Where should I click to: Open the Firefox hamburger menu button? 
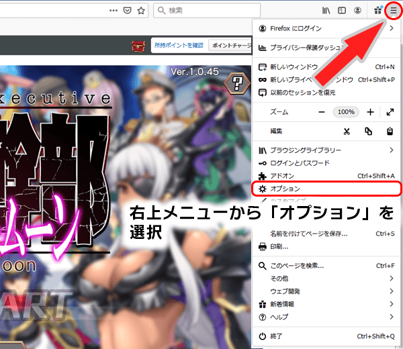(x=394, y=11)
